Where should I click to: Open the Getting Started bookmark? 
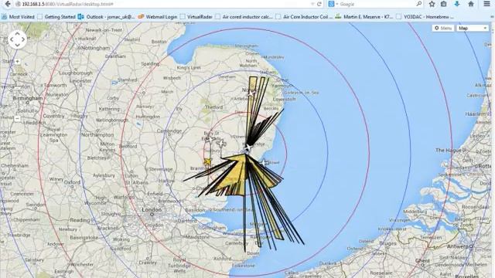tap(56, 17)
